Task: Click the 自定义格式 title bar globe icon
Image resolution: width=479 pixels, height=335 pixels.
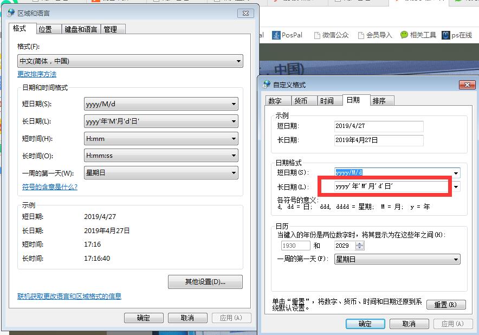Action: click(x=267, y=85)
